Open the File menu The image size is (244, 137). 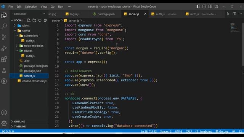point(11,6)
